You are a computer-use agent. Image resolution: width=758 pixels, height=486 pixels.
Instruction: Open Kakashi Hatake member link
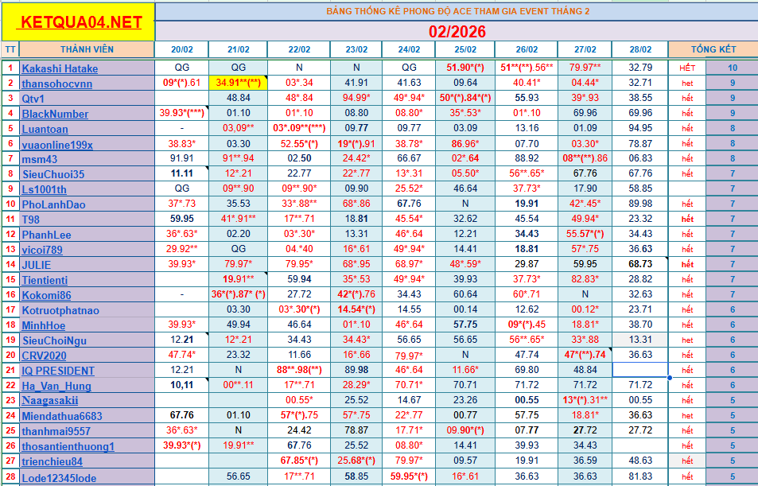point(60,68)
